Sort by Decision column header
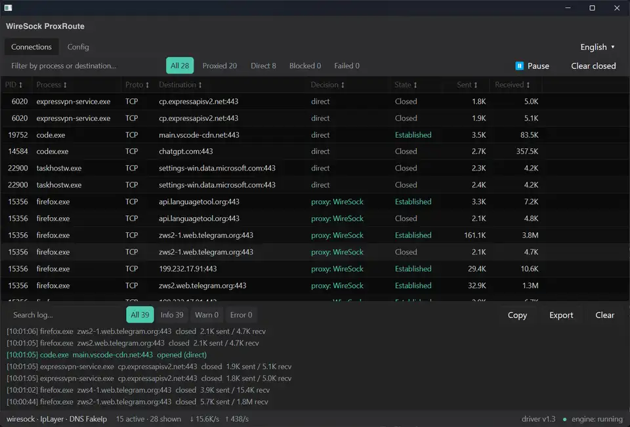This screenshot has height=427, width=630. (x=327, y=85)
